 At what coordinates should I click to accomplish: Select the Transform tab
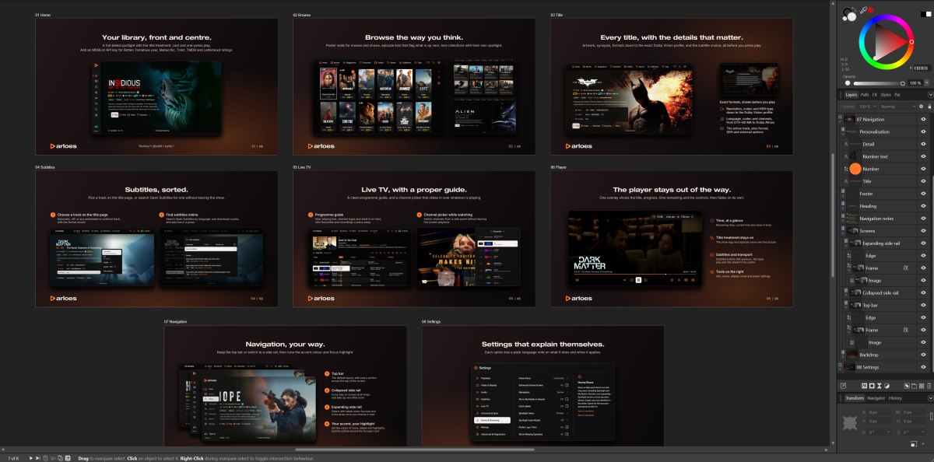pos(855,398)
